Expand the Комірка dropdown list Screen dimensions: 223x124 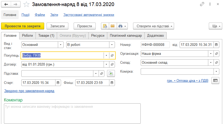(216, 71)
